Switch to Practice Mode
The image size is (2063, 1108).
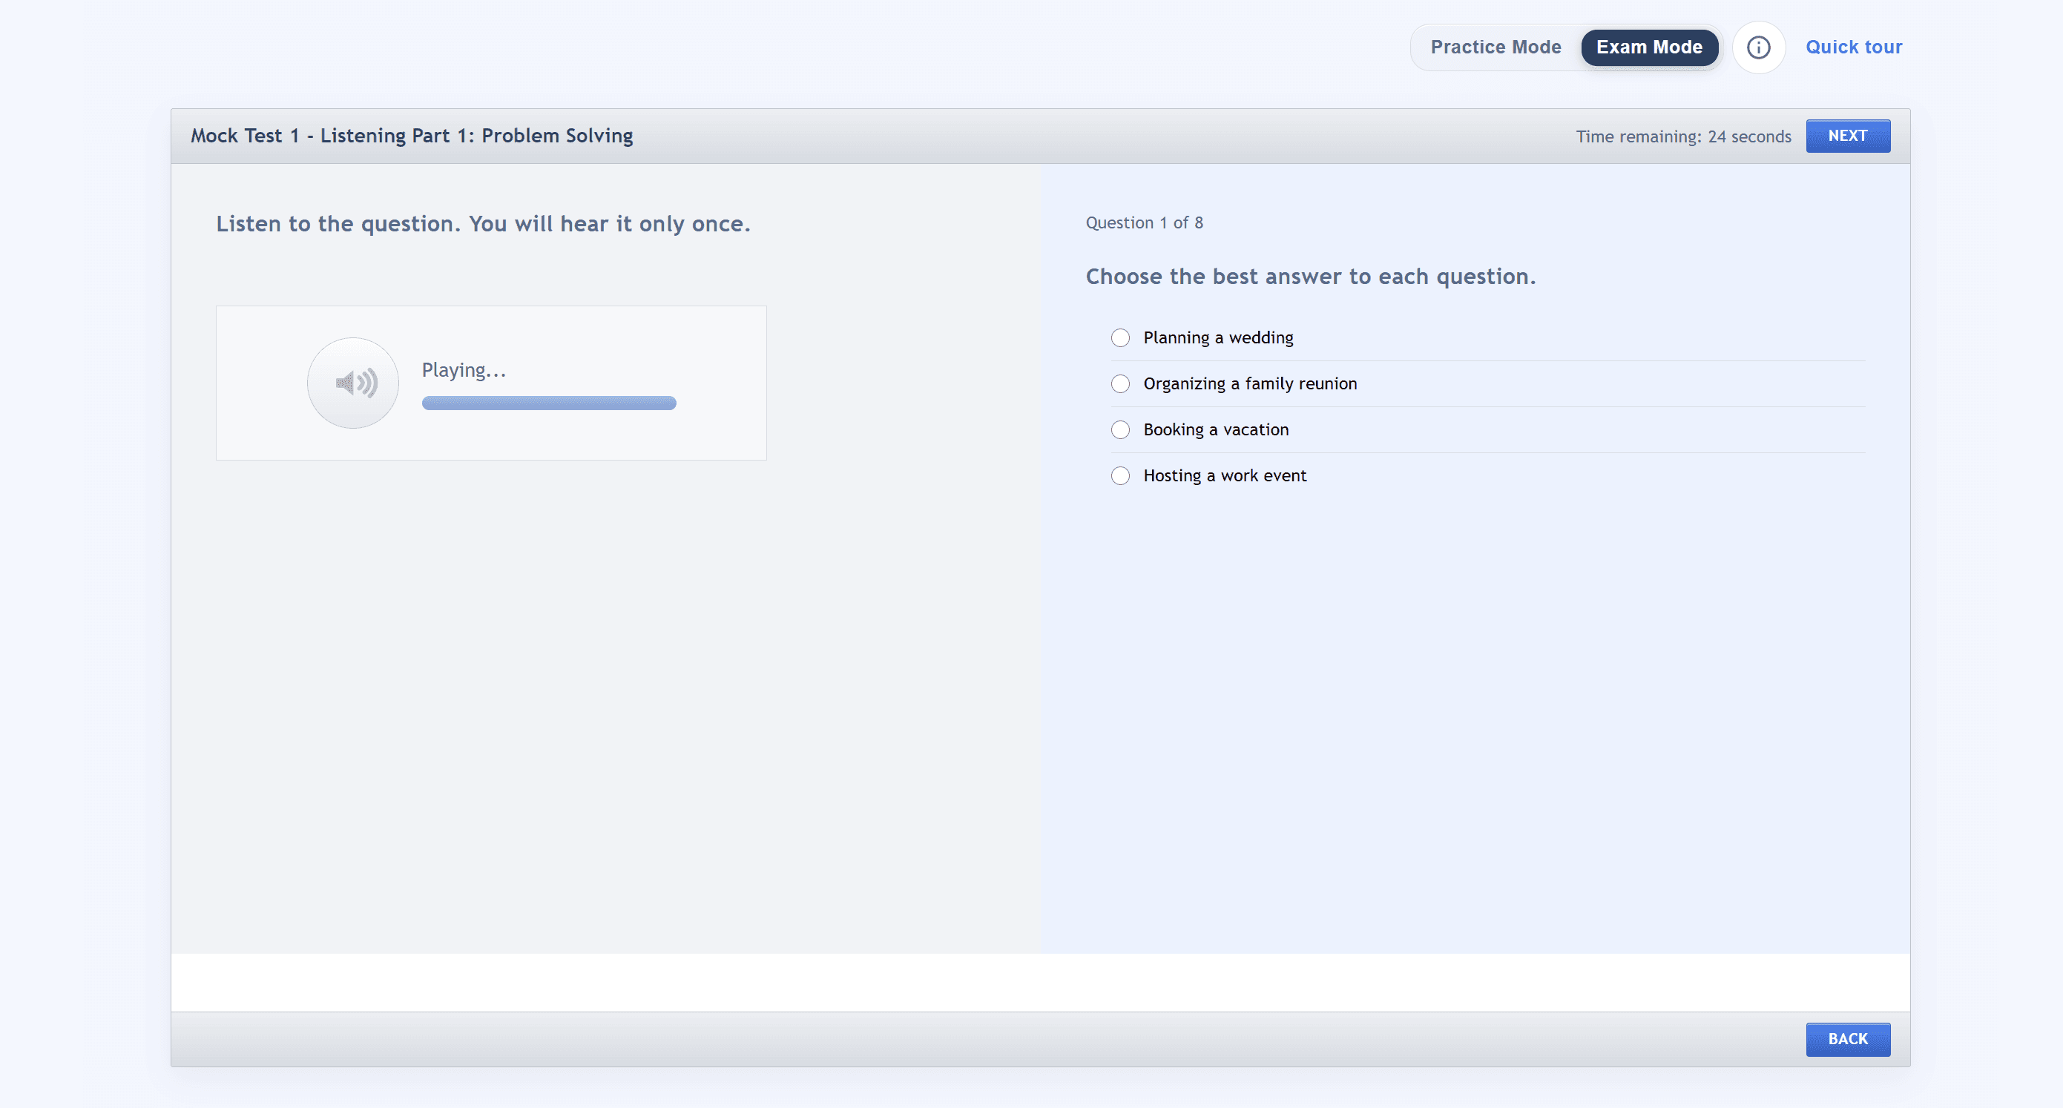[1496, 47]
